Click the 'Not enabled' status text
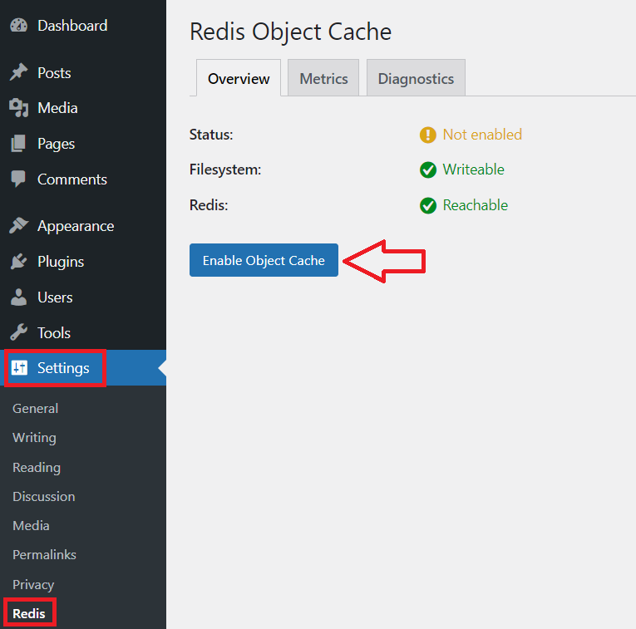 coord(482,135)
